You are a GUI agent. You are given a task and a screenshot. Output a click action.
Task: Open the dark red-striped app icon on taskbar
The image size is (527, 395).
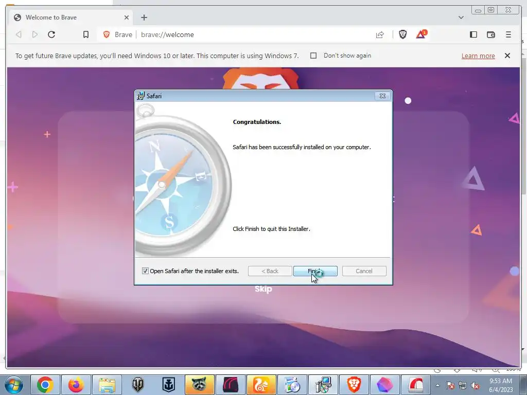230,385
